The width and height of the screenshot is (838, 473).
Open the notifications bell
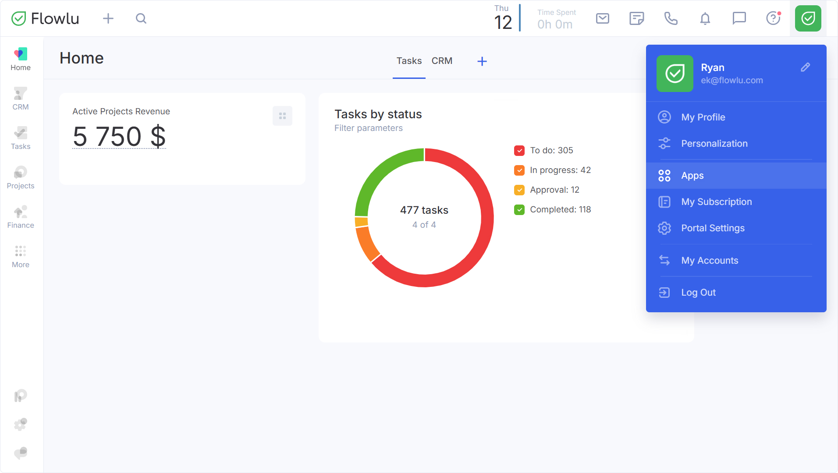[705, 18]
